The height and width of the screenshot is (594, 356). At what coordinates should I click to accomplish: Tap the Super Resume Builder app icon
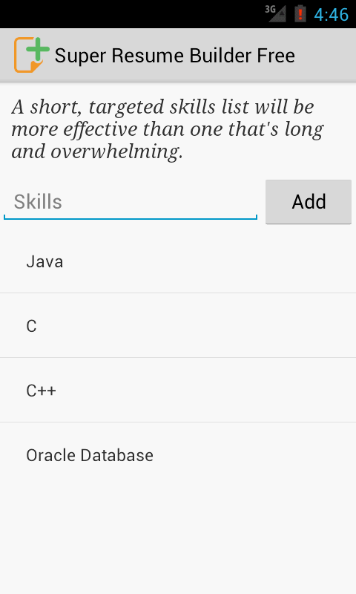point(32,55)
